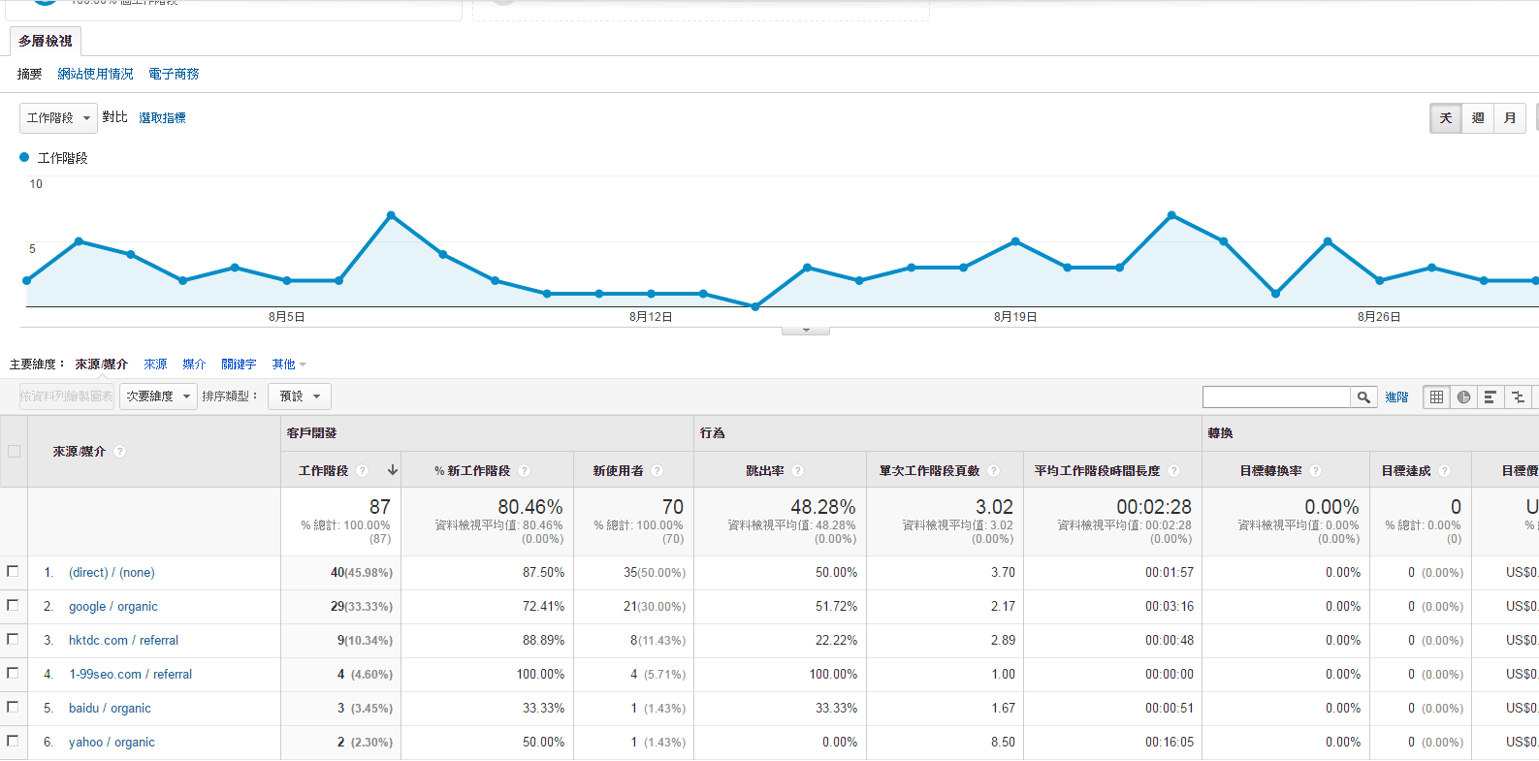Click the 進階 advanced filter link
The height and width of the screenshot is (761, 1539).
click(x=1396, y=397)
